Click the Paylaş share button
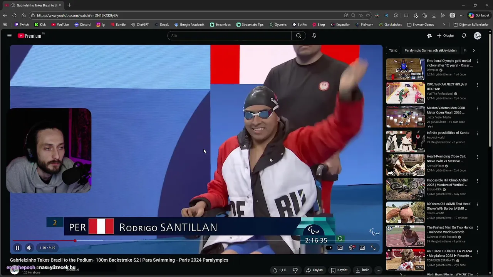This screenshot has width=493, height=277. 314,270
